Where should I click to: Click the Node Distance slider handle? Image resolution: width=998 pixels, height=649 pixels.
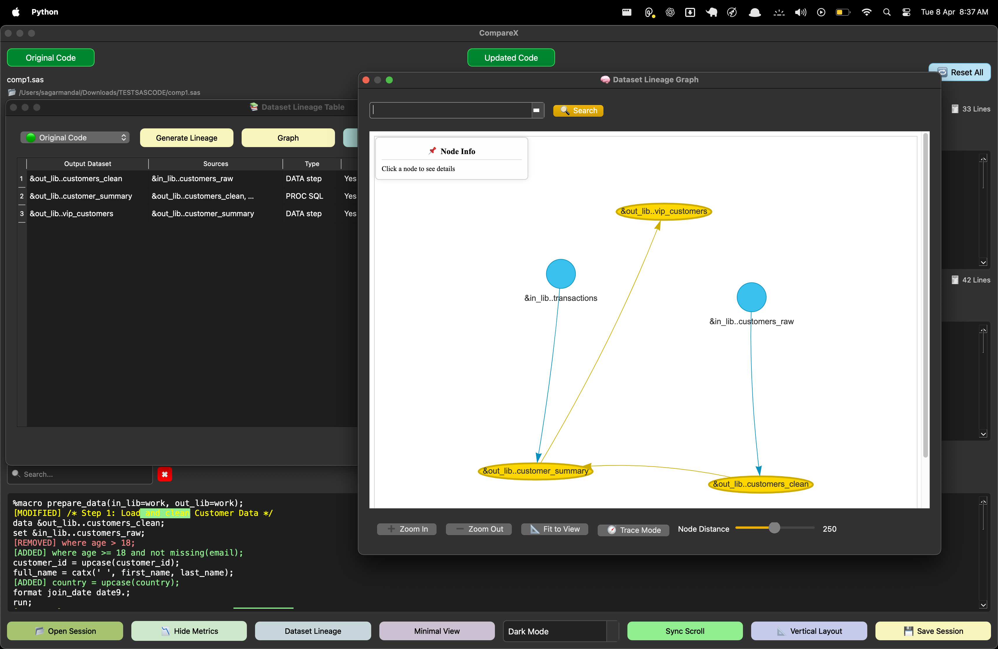(774, 528)
